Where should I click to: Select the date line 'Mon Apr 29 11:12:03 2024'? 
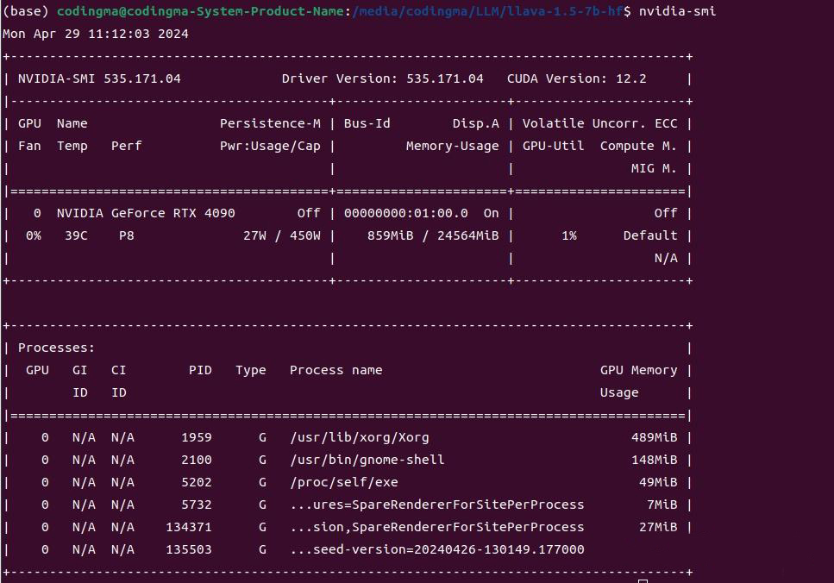click(x=95, y=34)
